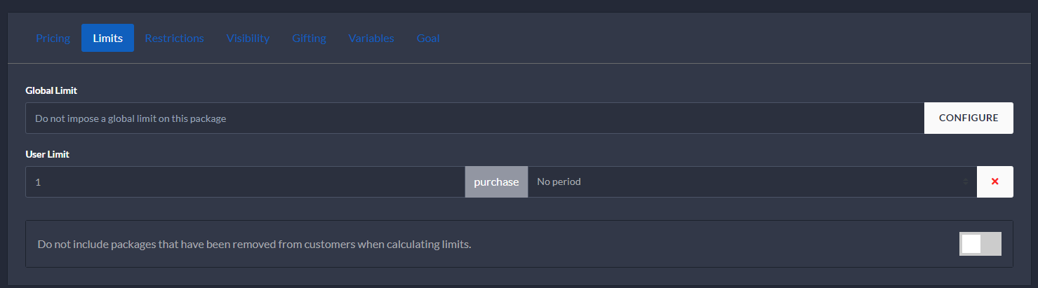The image size is (1038, 288).
Task: Click the removed packages limit description text
Action: 254,245
